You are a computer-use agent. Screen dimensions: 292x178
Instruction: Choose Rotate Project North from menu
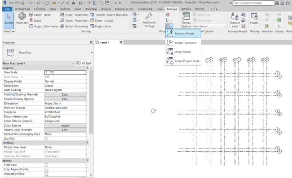[183, 61]
